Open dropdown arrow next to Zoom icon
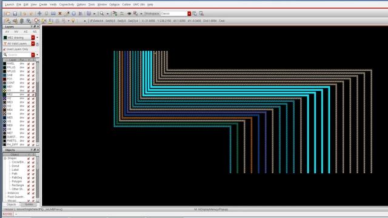Screen dimensions: 388x218 click(107, 14)
